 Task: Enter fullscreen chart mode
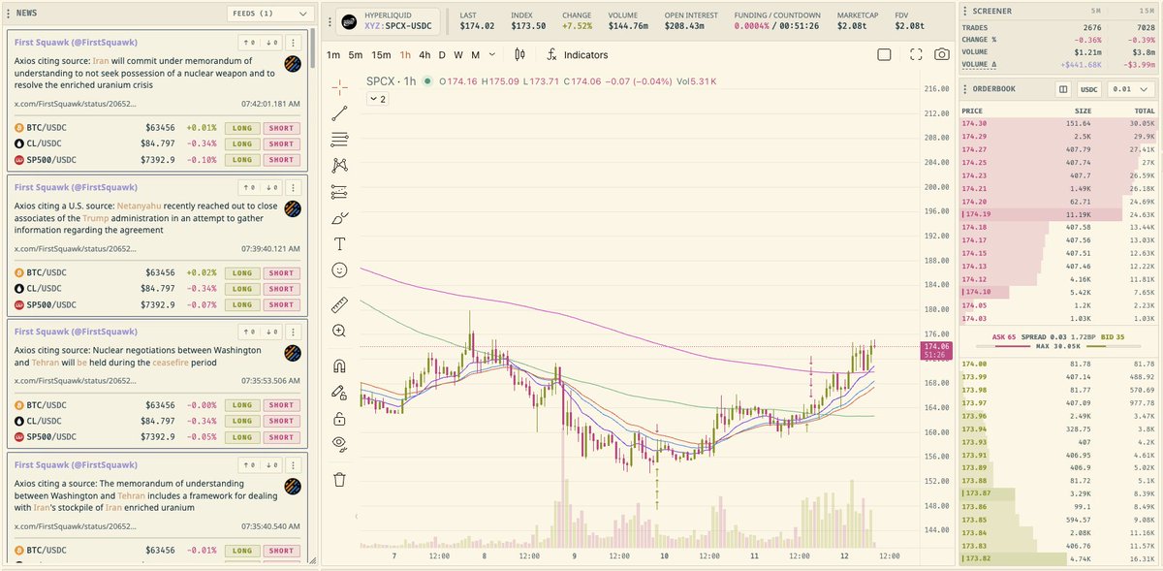click(x=916, y=55)
